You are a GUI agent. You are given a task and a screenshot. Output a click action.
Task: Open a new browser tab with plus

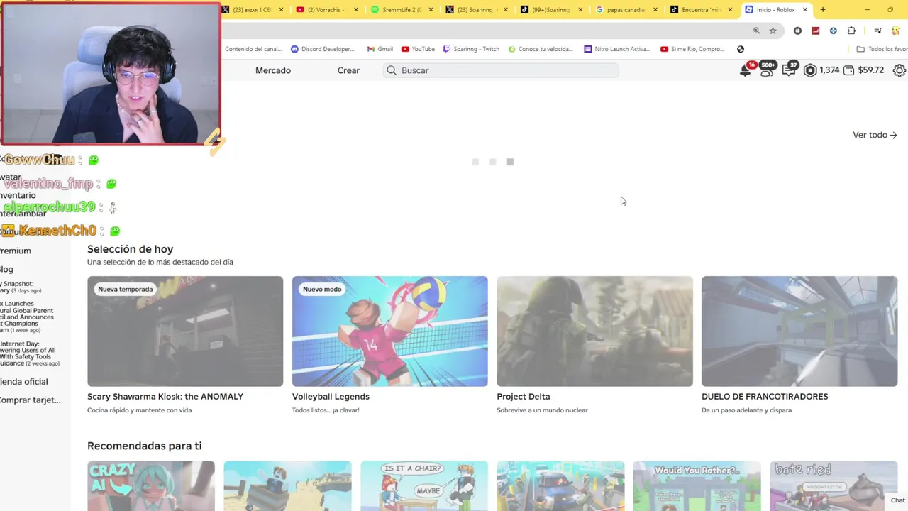823,10
